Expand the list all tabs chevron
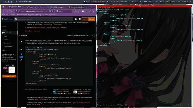 point(94,7)
